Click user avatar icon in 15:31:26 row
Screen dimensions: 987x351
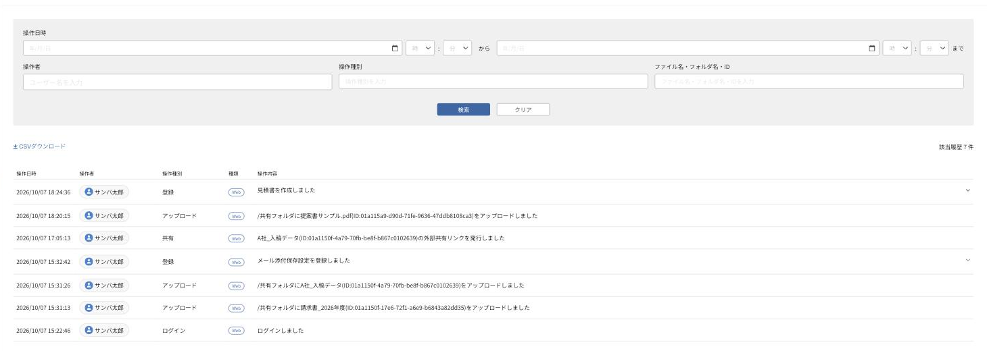89,286
